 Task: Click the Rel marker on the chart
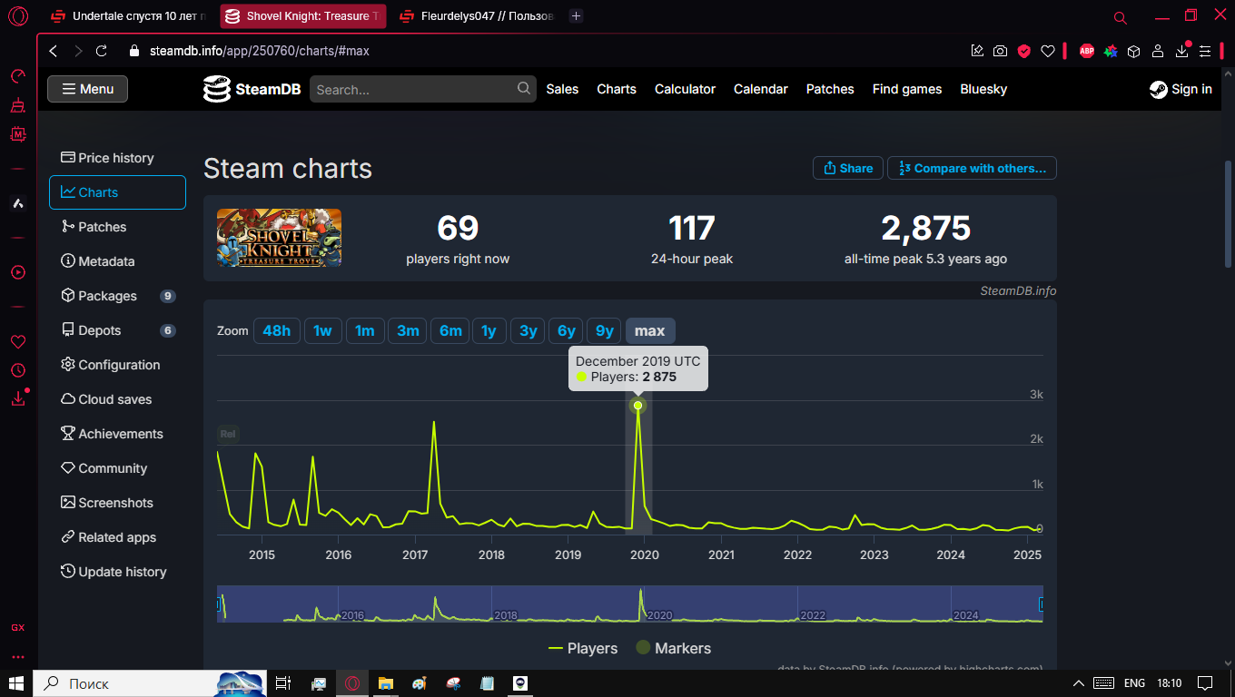(x=228, y=434)
